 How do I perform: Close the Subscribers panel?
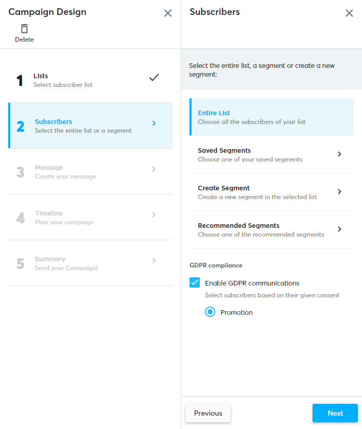(349, 13)
